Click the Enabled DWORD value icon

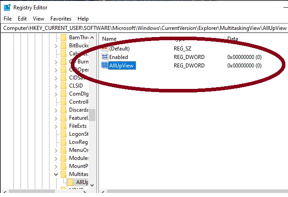coord(105,57)
